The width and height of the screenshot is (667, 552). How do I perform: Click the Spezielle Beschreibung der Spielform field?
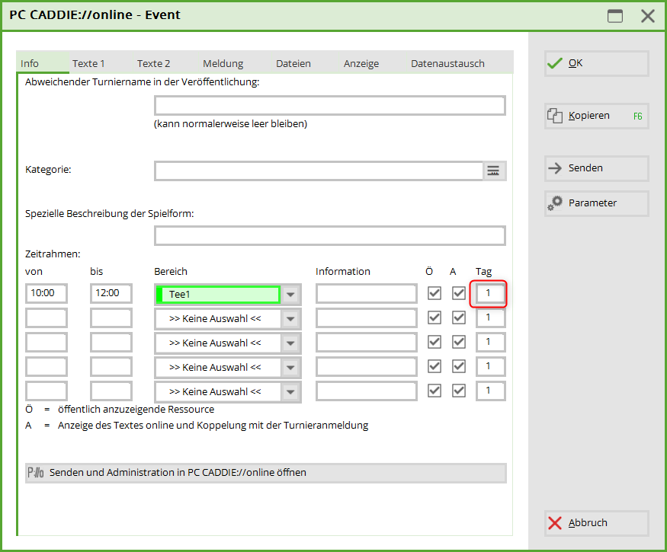click(x=330, y=236)
